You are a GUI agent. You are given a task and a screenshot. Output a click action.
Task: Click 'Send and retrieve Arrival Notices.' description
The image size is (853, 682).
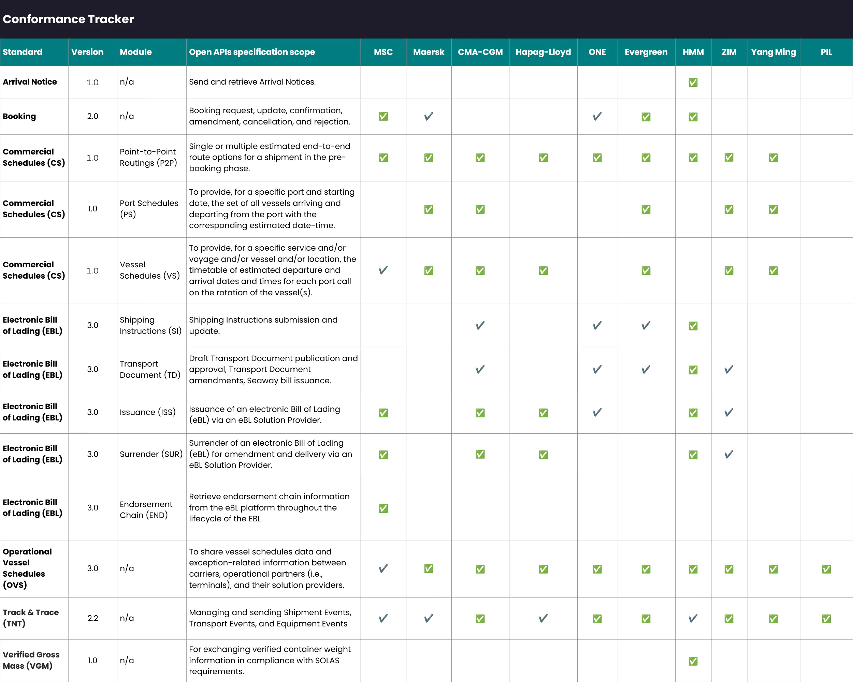(252, 82)
